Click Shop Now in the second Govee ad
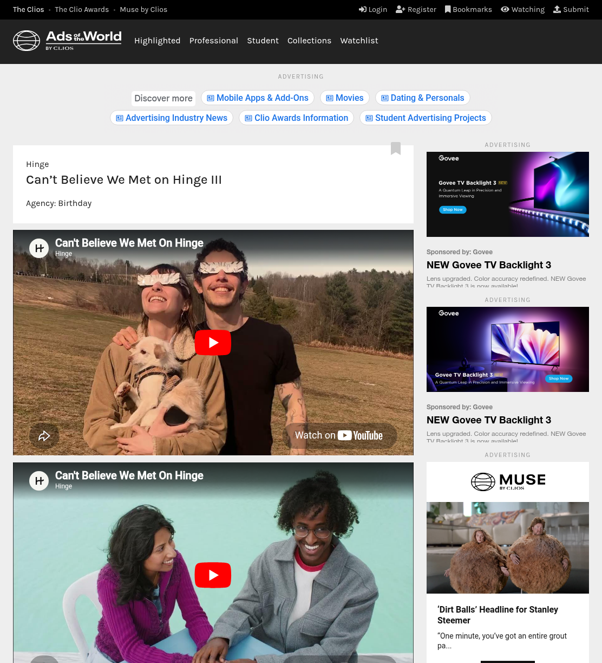 pos(559,378)
